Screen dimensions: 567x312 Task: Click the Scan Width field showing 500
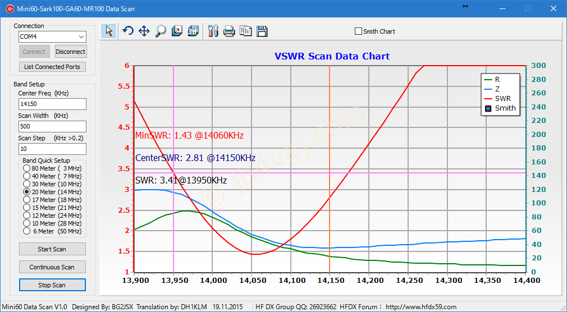pyautogui.click(x=52, y=126)
